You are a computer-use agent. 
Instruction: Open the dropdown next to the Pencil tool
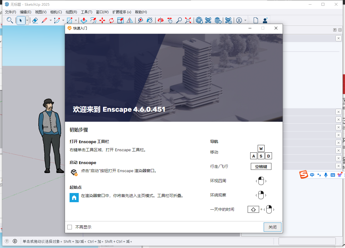[50, 20]
